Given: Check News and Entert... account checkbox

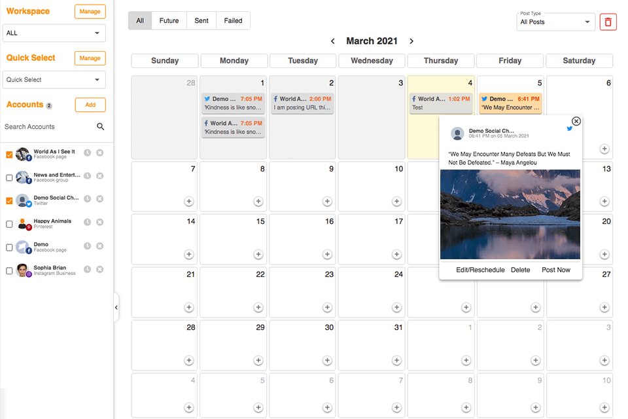Looking at the screenshot, I should pos(9,177).
